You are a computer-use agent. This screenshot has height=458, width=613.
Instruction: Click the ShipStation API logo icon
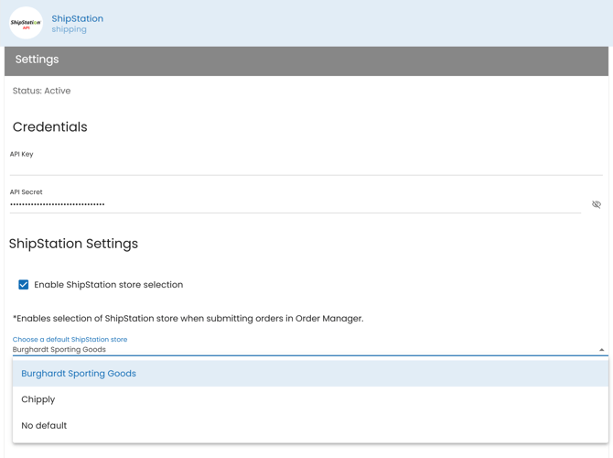[26, 23]
